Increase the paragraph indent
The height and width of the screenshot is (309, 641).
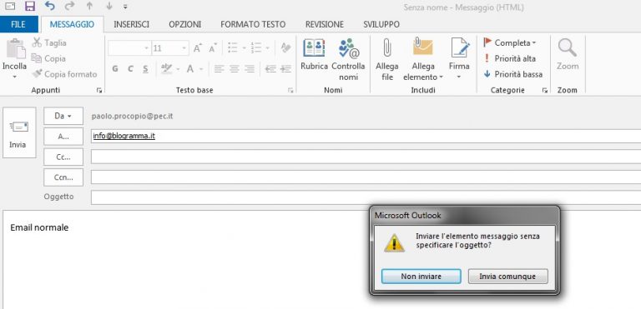pos(285,69)
